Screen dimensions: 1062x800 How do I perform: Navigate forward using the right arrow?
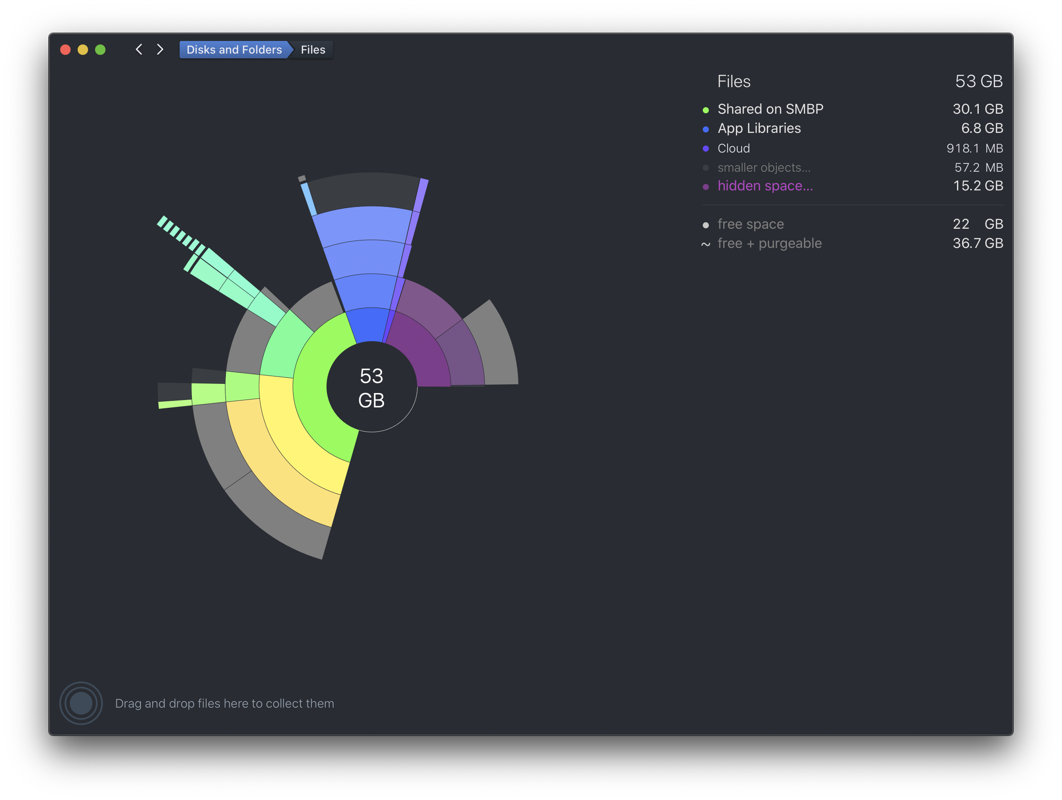click(160, 49)
